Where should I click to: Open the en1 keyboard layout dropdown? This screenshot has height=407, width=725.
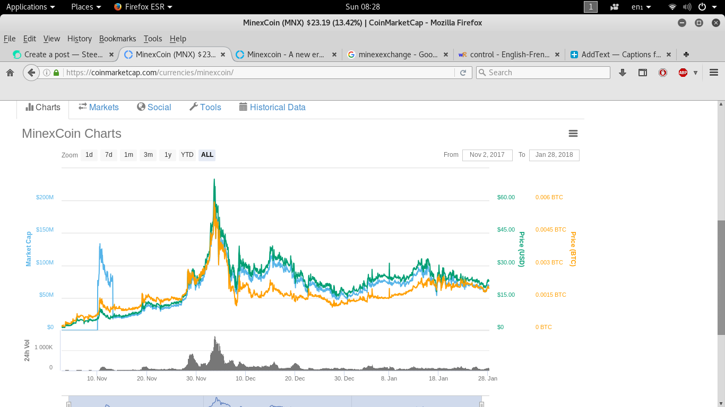coord(642,7)
